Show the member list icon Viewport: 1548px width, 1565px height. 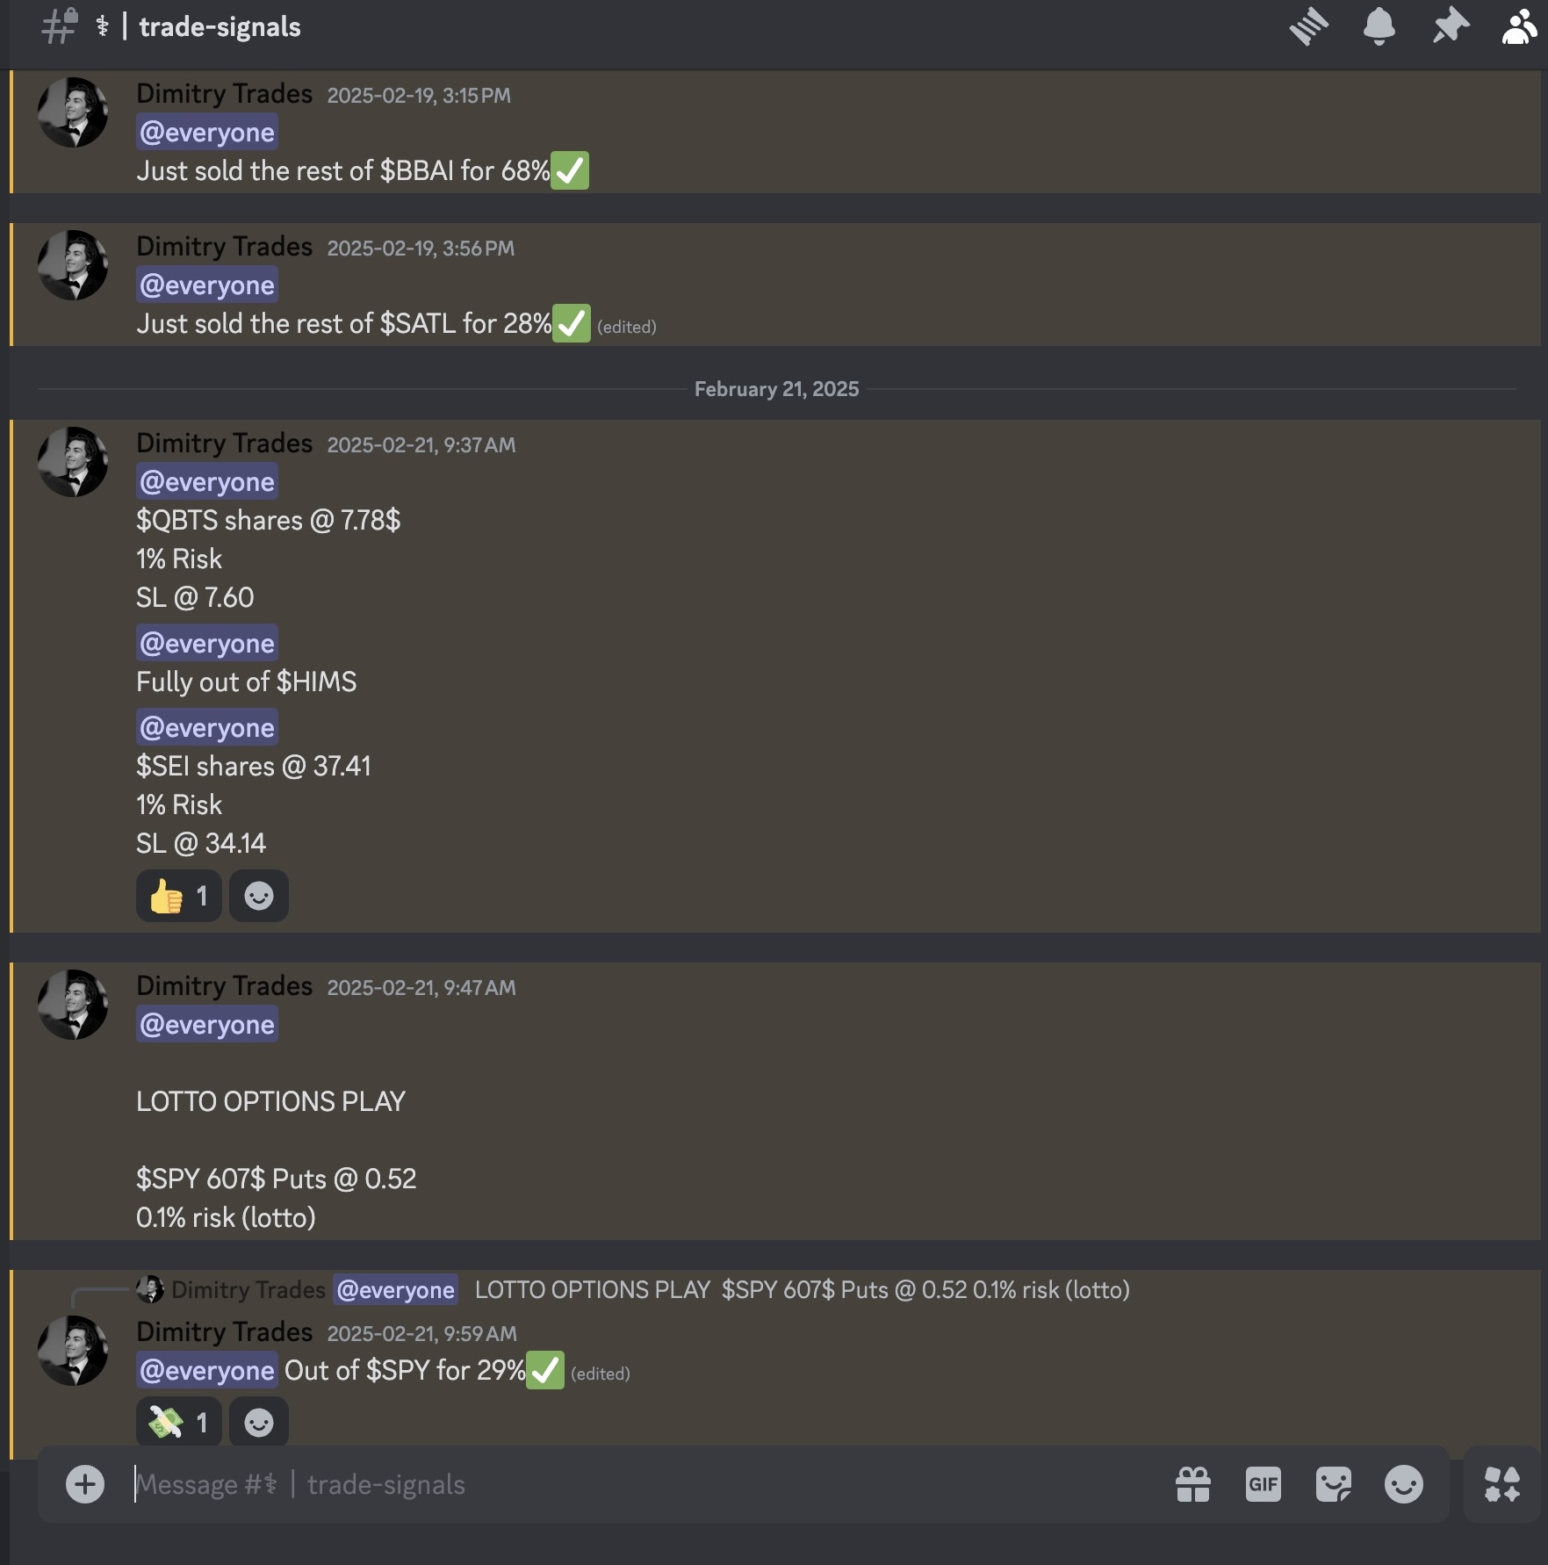pyautogui.click(x=1521, y=26)
